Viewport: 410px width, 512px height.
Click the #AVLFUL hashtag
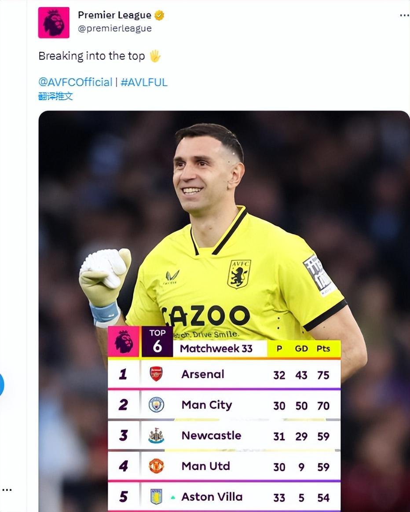(x=144, y=82)
